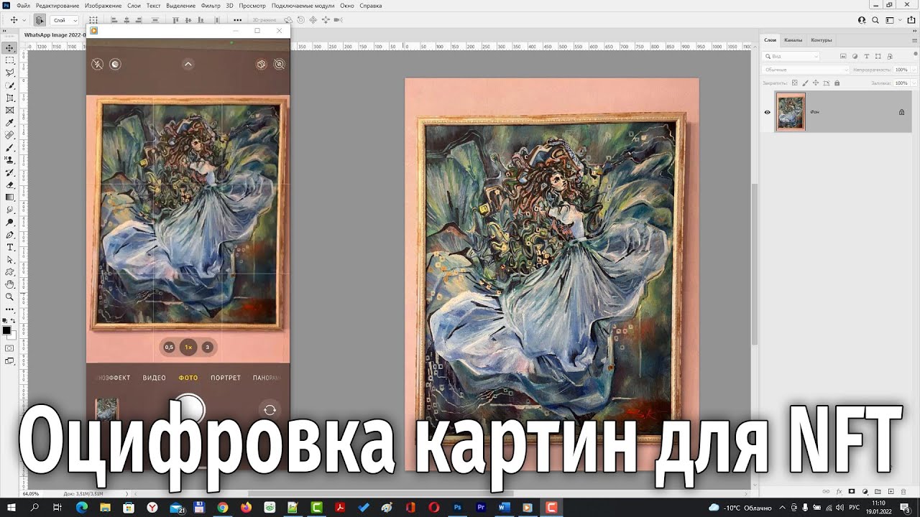Viewport: 920px width, 517px height.
Task: Click the Фон layer thumbnail
Action: point(791,112)
